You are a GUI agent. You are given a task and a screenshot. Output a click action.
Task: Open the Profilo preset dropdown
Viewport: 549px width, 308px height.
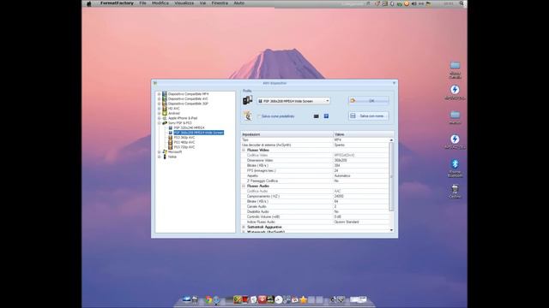(x=293, y=101)
